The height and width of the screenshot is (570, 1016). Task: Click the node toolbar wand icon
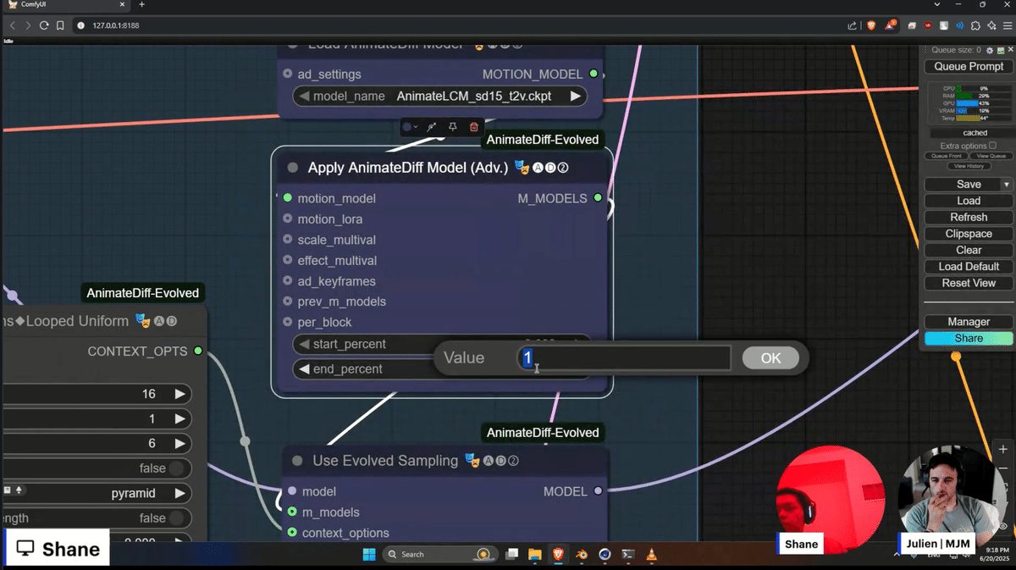click(431, 127)
